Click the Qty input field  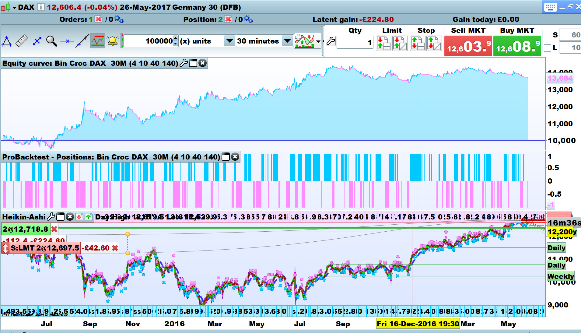pos(355,42)
